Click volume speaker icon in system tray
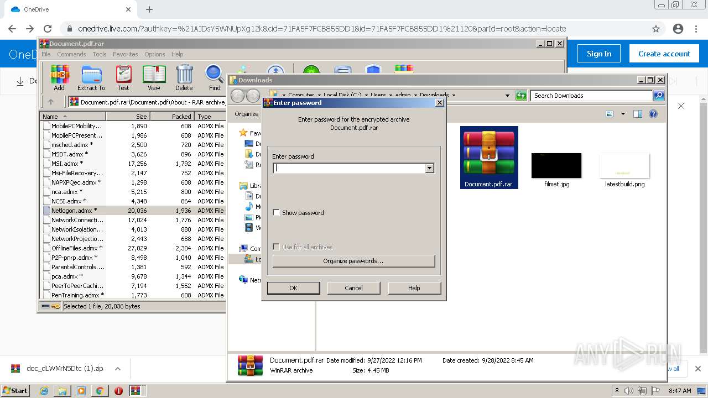The width and height of the screenshot is (708, 398). pos(628,391)
